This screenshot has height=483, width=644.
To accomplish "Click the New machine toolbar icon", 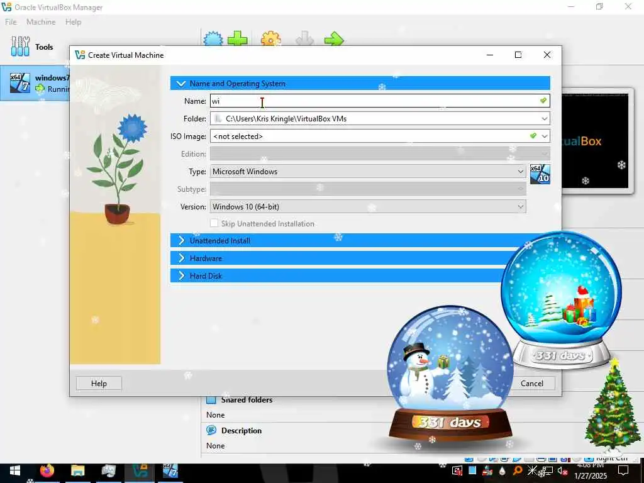I will click(213, 38).
